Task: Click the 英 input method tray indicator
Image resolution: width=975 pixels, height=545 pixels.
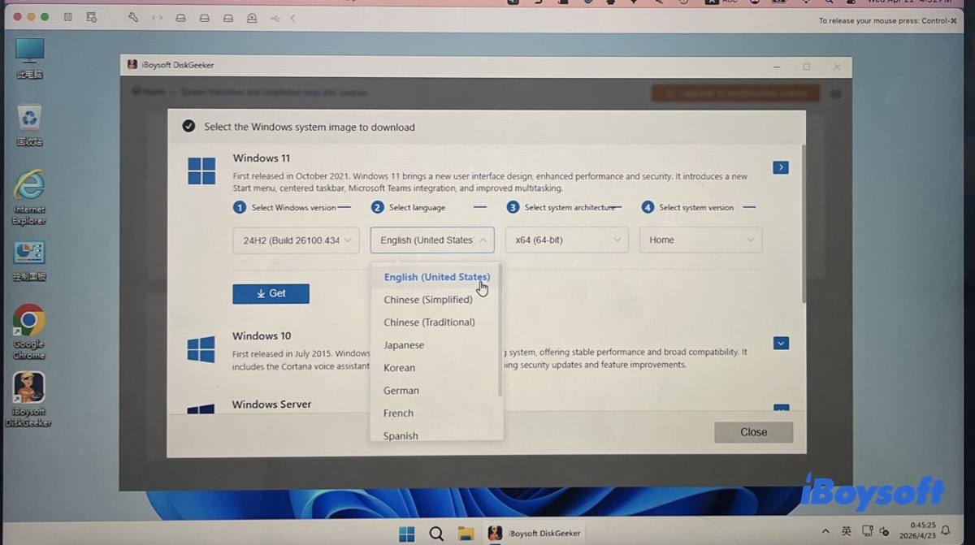Action: (x=847, y=530)
